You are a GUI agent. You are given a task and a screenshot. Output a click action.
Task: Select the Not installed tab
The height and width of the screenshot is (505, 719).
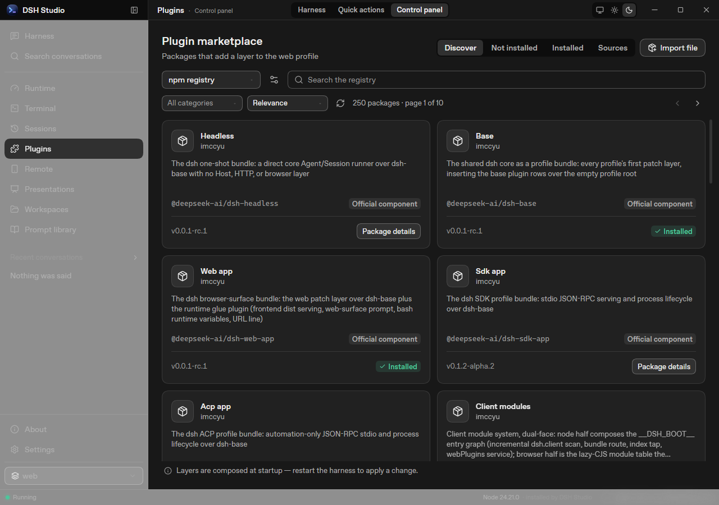pos(515,48)
